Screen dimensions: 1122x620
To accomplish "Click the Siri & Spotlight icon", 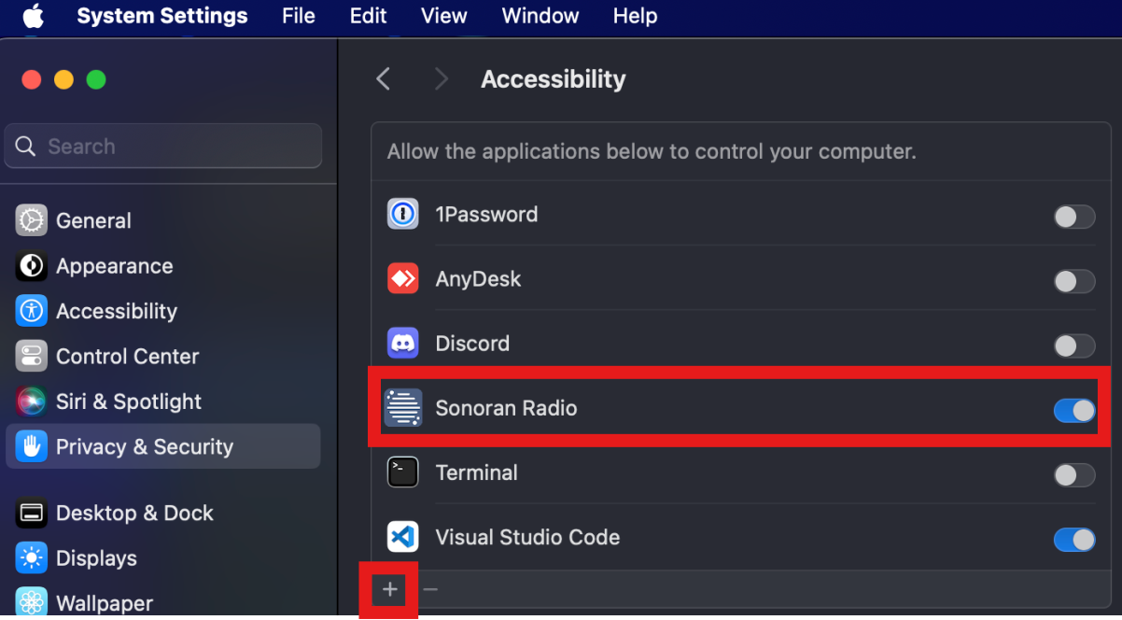I will pos(31,402).
